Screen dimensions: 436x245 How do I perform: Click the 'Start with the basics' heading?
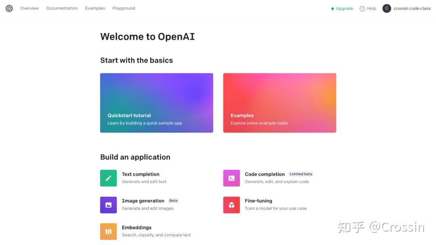[x=136, y=60]
